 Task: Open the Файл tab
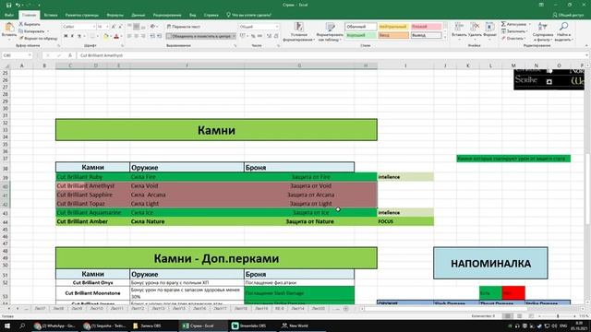(8, 15)
